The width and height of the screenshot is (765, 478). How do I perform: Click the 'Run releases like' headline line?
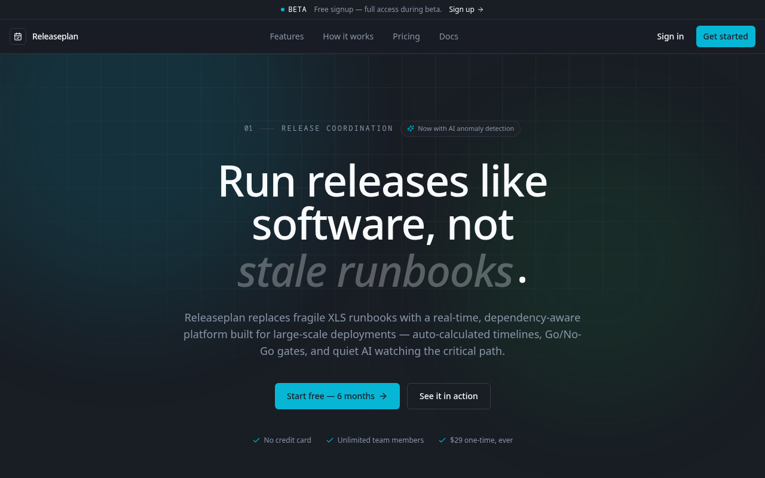(382, 181)
